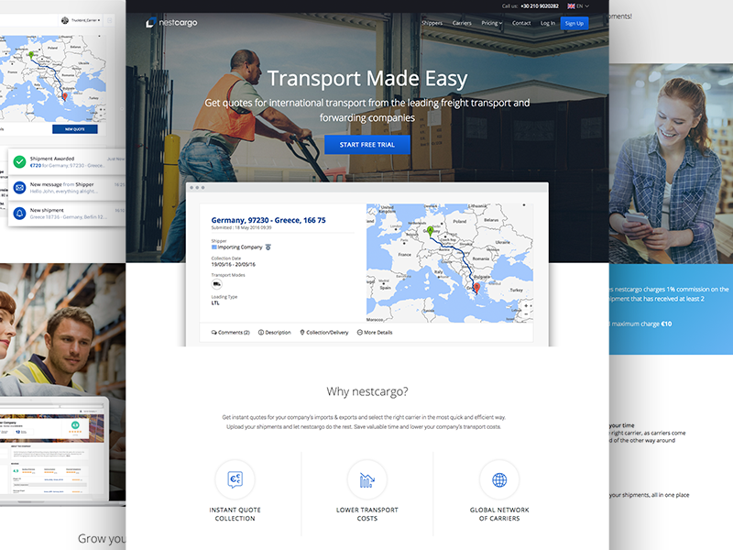The width and height of the screenshot is (733, 550).
Task: Open the Contact page link
Action: [x=521, y=23]
